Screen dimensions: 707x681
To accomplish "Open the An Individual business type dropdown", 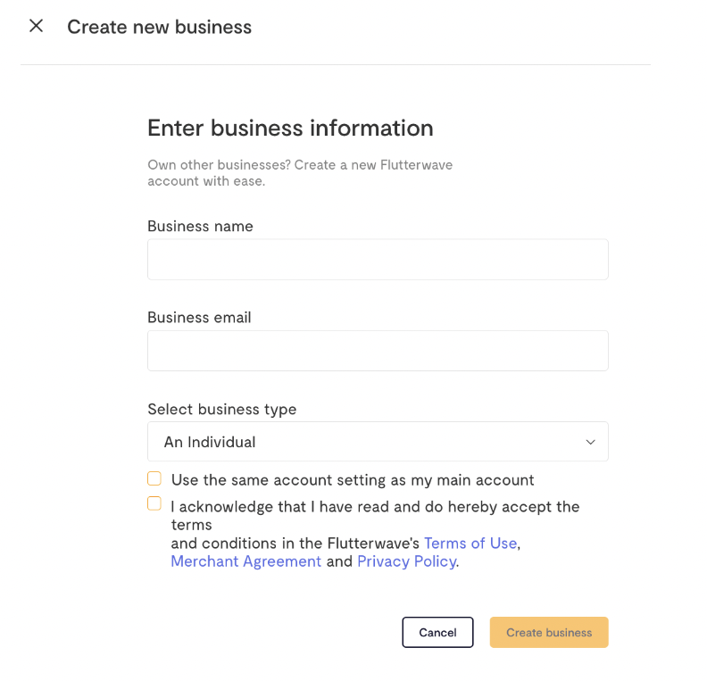I will pos(378,442).
